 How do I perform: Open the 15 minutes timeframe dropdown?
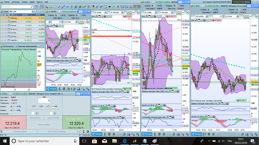[x=117, y=12]
